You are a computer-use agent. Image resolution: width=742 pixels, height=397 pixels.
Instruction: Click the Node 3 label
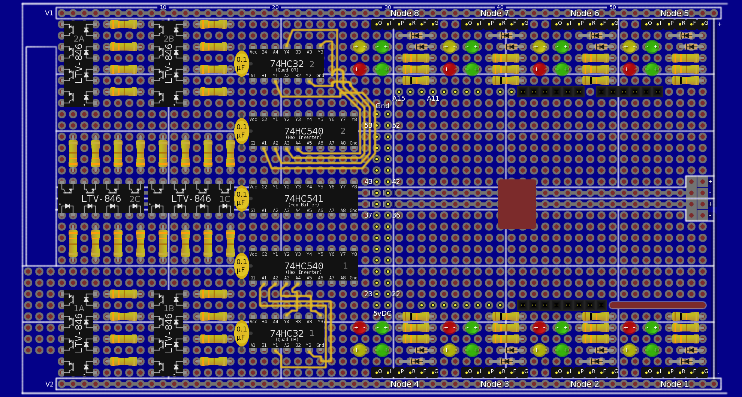pos(495,384)
